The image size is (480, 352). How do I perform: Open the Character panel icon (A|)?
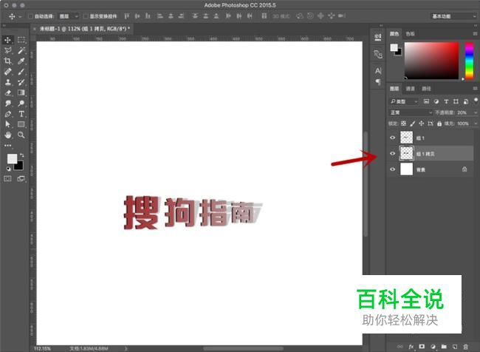tap(378, 71)
